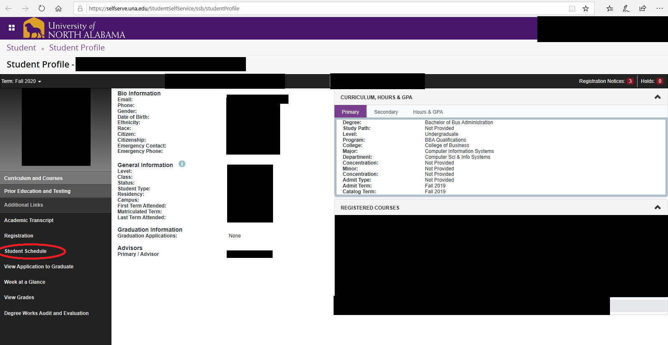Collapse Curriculum, Hours & GPA panel
Viewport: 668px width, 345px height.
coord(658,97)
